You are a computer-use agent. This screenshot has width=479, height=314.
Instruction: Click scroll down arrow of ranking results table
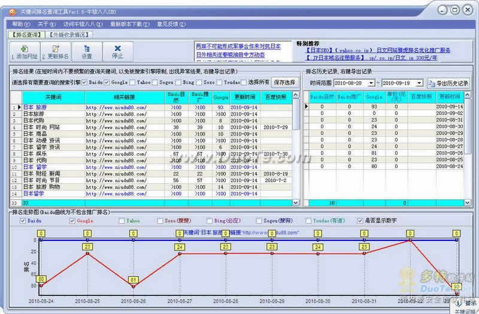tap(296, 203)
